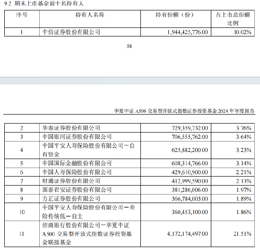260x249 pixels.
Task: Select share value 625,882,200.00
Action: (190, 150)
